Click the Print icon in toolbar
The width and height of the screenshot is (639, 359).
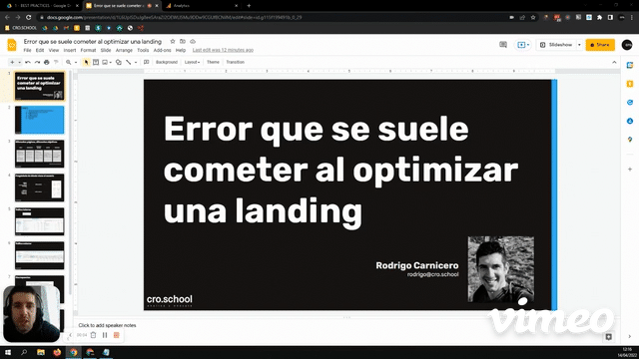[x=47, y=62]
